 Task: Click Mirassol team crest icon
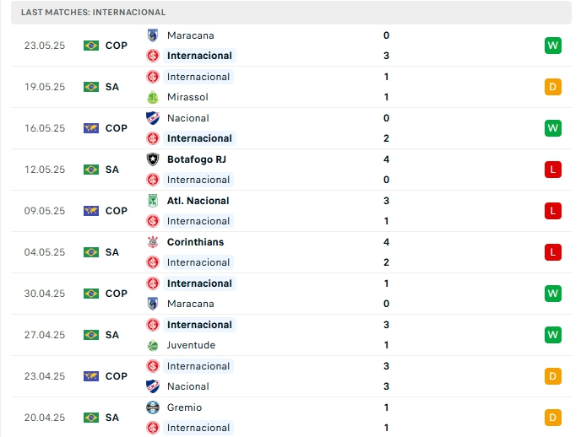153,97
